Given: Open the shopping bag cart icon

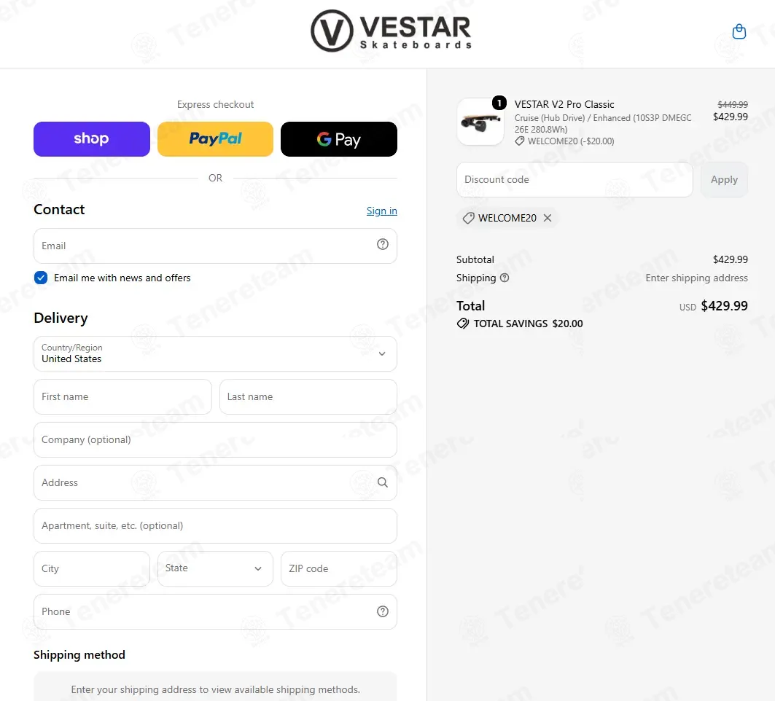Looking at the screenshot, I should pos(739,31).
